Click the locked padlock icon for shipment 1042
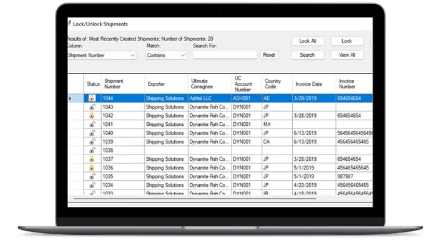 [92, 115]
